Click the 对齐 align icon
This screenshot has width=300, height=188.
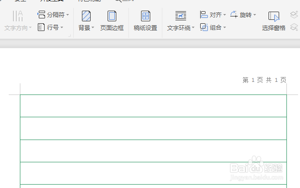click(x=204, y=15)
